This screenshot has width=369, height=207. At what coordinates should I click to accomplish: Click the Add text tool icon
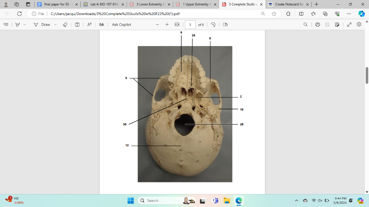(x=77, y=25)
